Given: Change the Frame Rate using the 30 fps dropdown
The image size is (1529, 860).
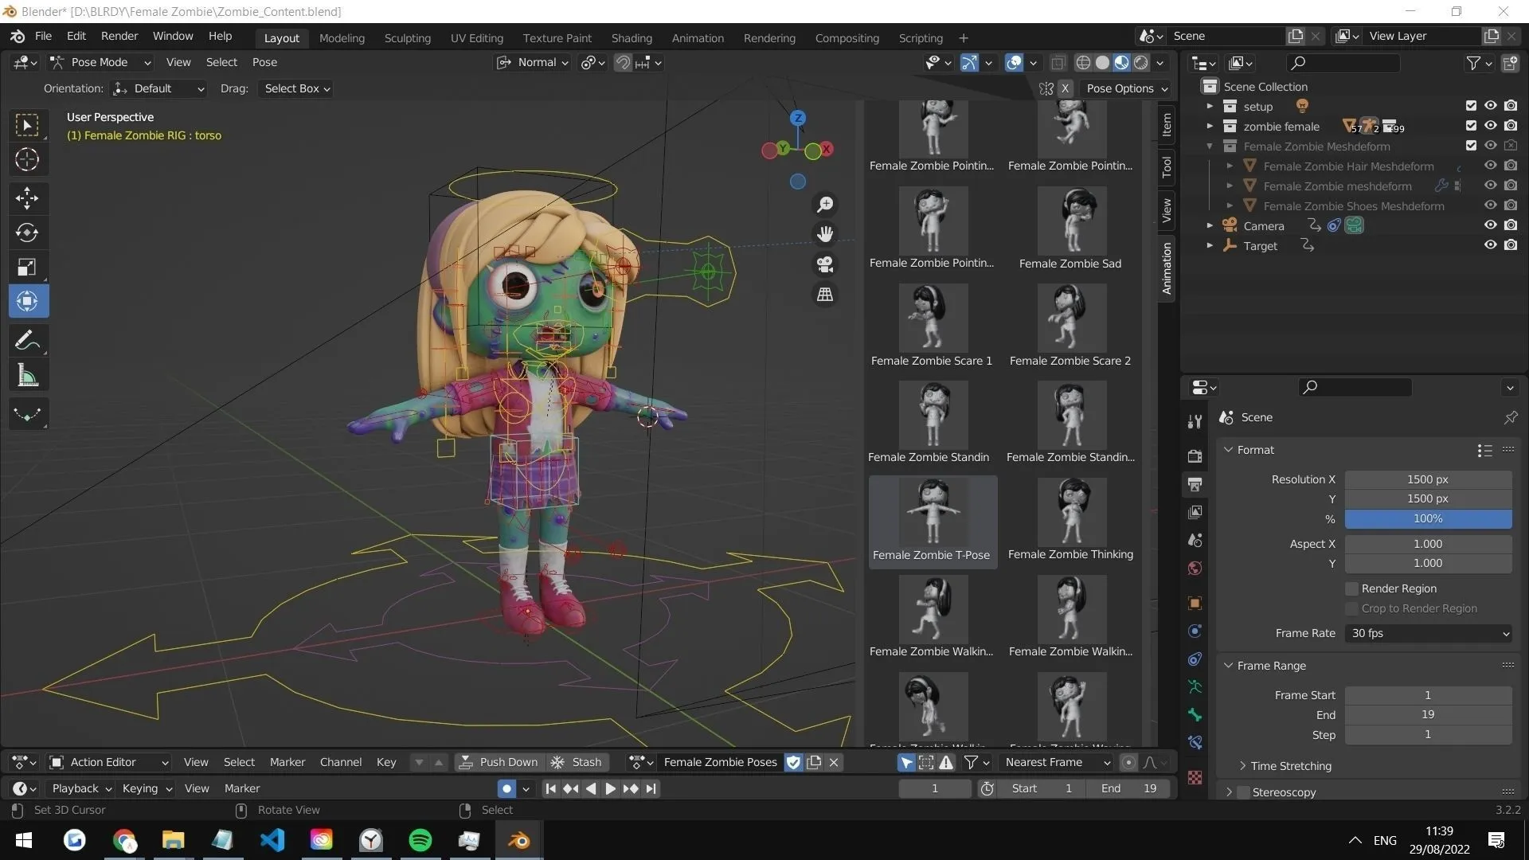Looking at the screenshot, I should (1426, 633).
